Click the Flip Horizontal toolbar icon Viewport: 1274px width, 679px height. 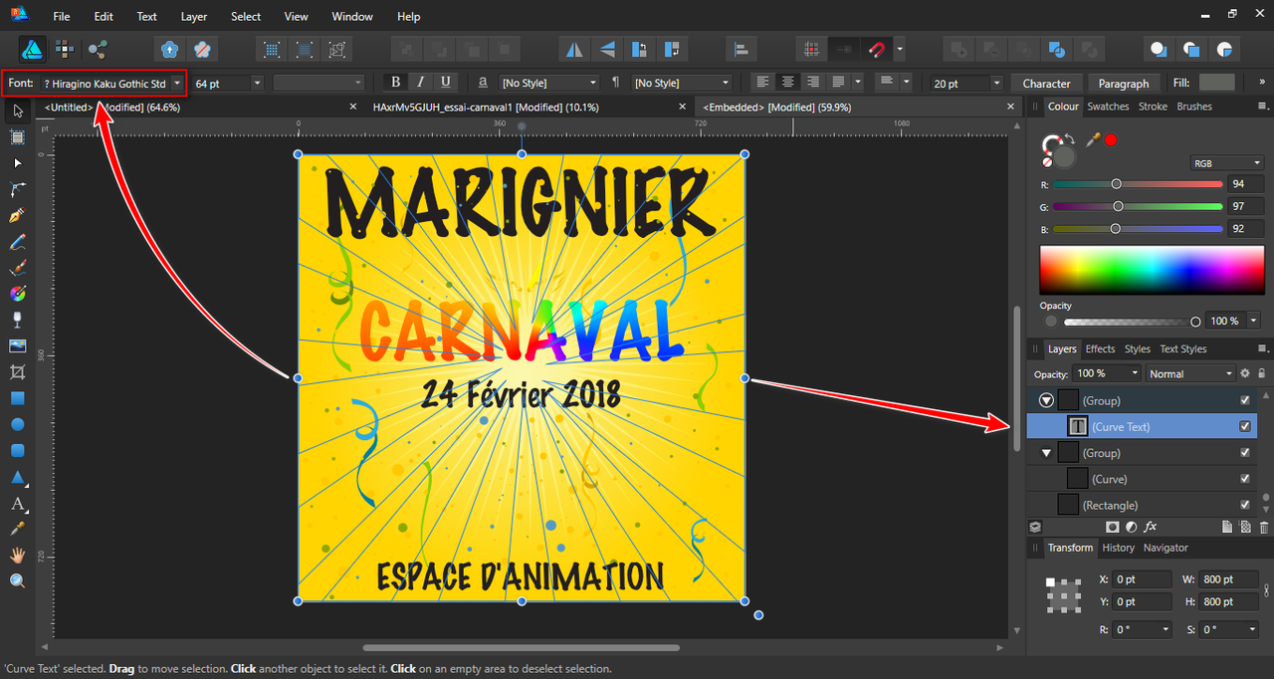(574, 49)
